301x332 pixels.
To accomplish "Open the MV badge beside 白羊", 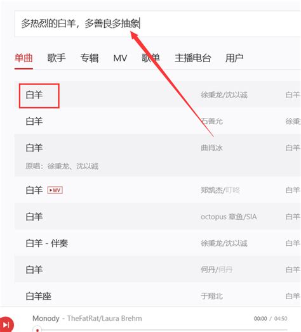I will (55, 190).
